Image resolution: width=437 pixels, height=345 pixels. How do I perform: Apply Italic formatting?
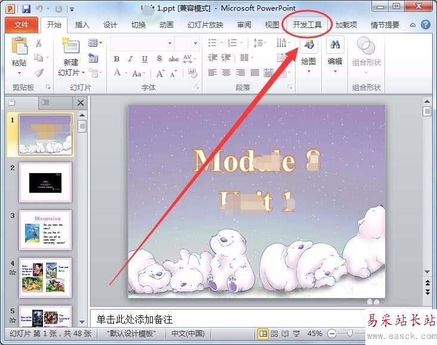click(130, 59)
